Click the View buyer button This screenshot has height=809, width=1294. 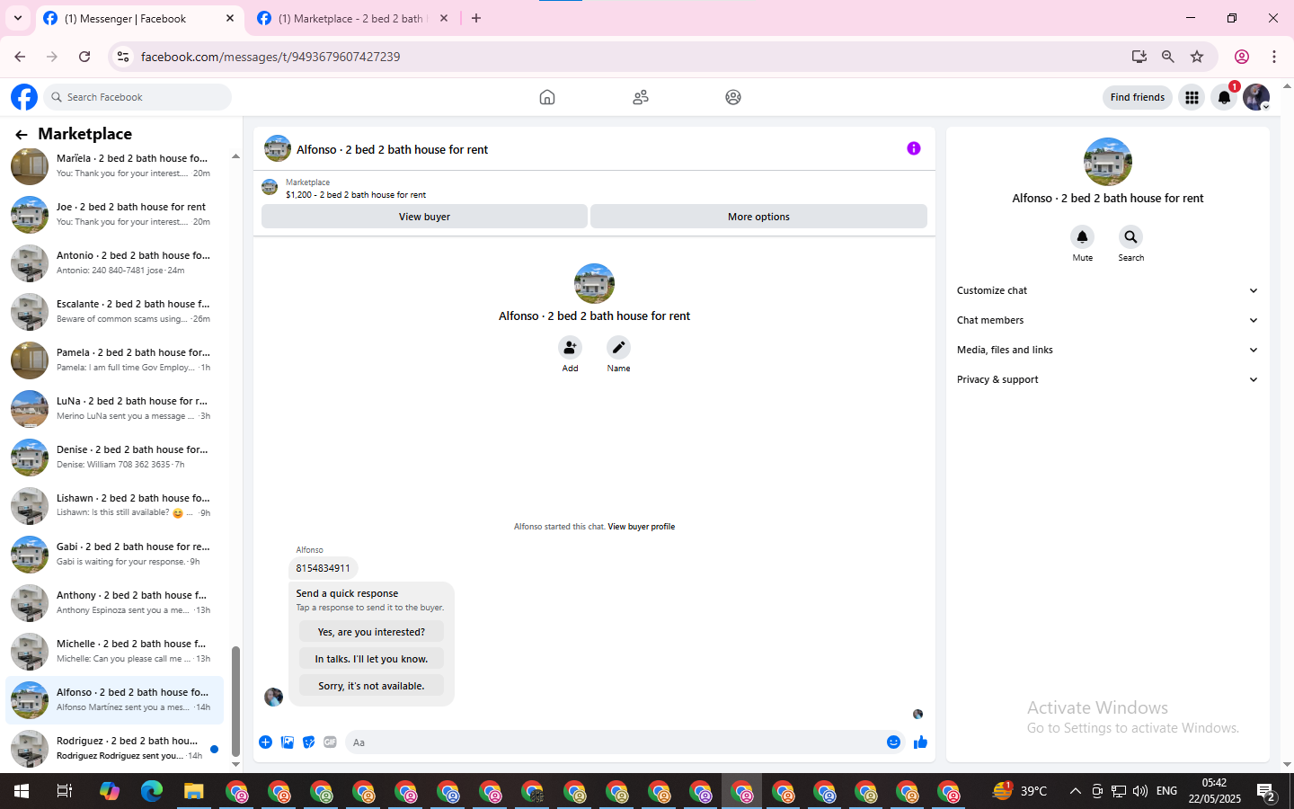(424, 217)
